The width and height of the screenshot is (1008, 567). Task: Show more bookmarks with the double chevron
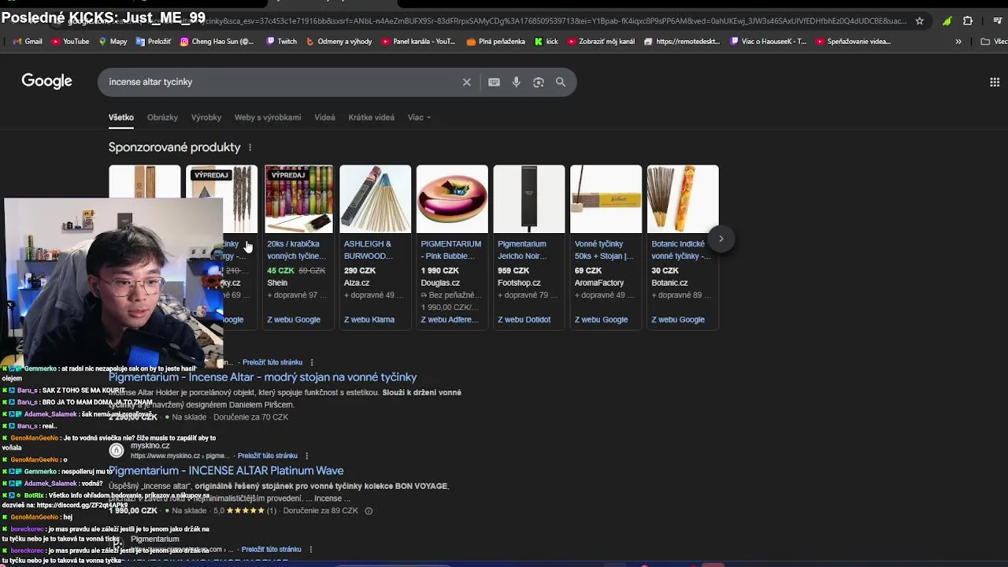click(x=958, y=42)
